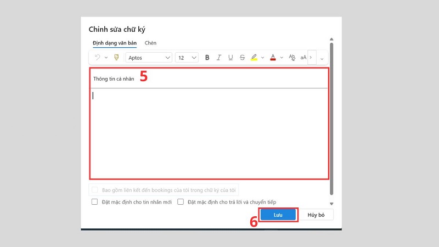
Task: Open the undo history dropdown arrow
Action: coord(106,58)
